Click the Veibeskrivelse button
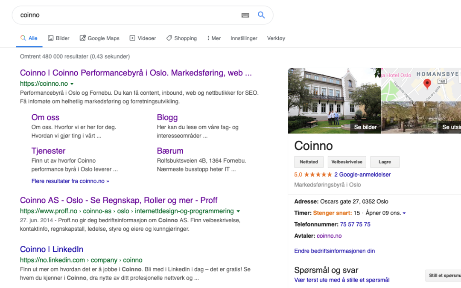 (x=347, y=162)
